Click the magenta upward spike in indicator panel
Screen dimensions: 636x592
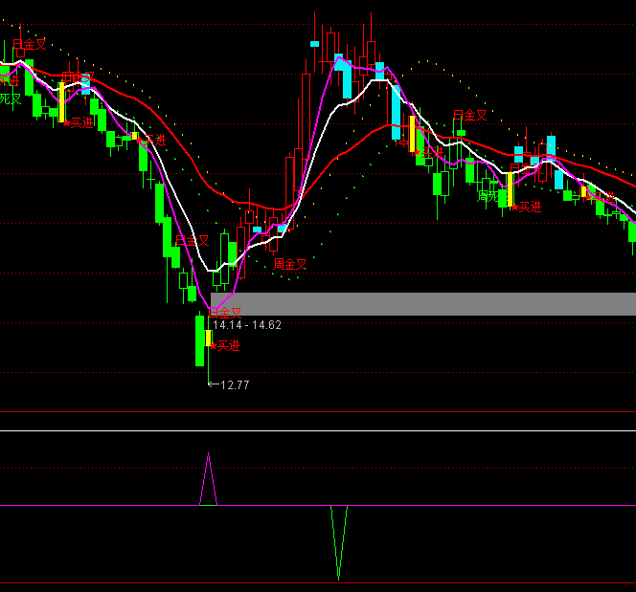(209, 478)
